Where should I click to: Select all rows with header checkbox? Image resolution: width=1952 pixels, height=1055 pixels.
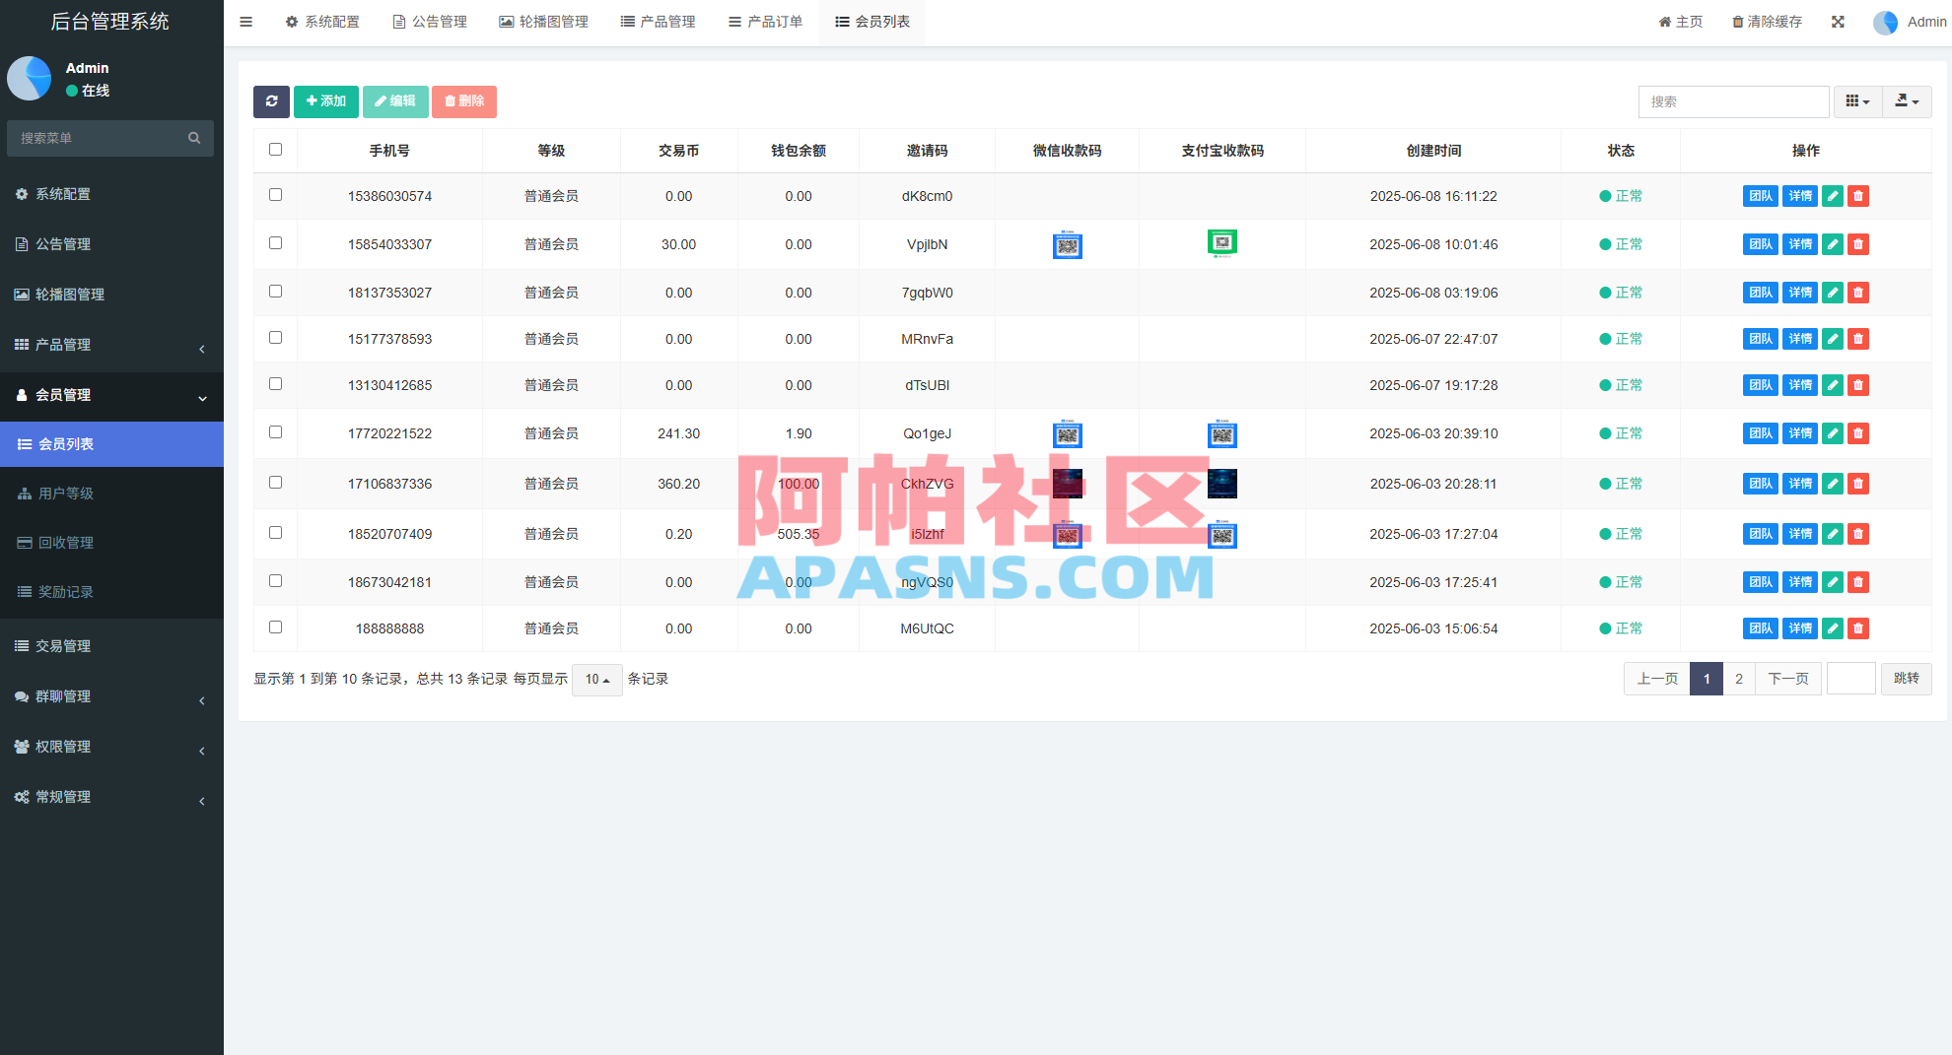point(275,149)
